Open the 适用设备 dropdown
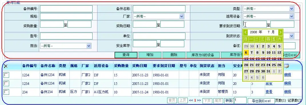 (268, 16)
